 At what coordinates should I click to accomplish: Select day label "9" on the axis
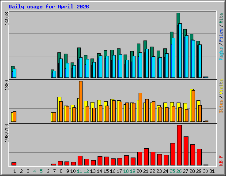(68, 171)
